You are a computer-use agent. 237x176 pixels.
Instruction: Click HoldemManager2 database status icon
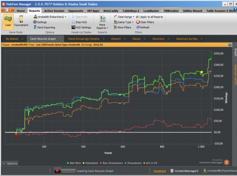tap(172, 171)
